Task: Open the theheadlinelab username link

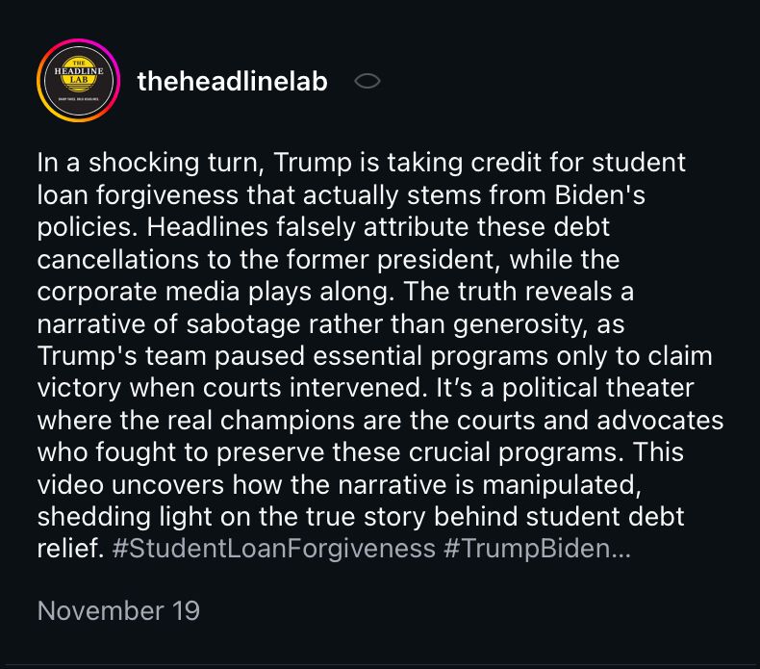Action: pyautogui.click(x=232, y=81)
